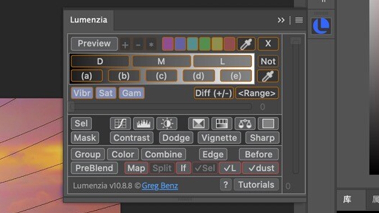Toggle the Not inversion button
The width and height of the screenshot is (379, 213).
point(268,61)
